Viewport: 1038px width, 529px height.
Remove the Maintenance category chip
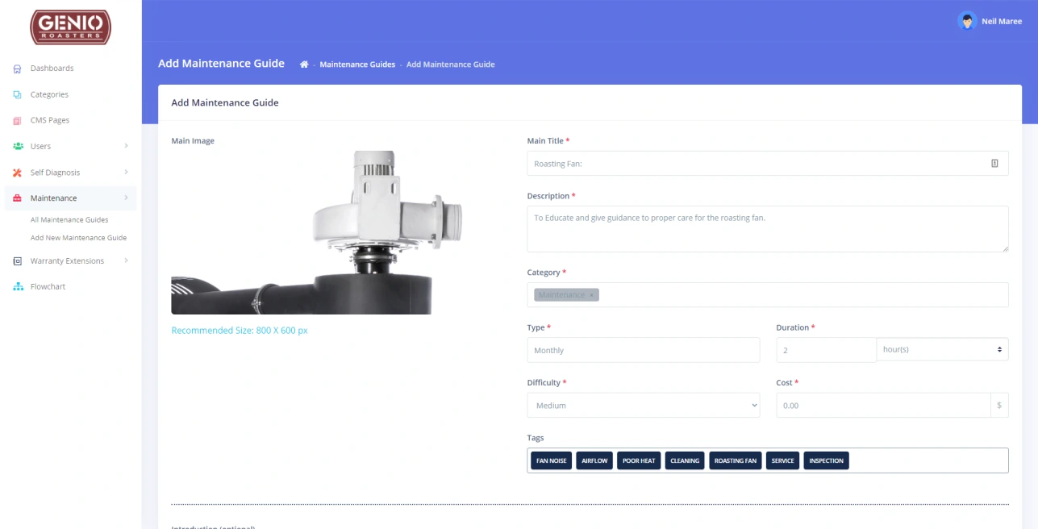click(591, 295)
